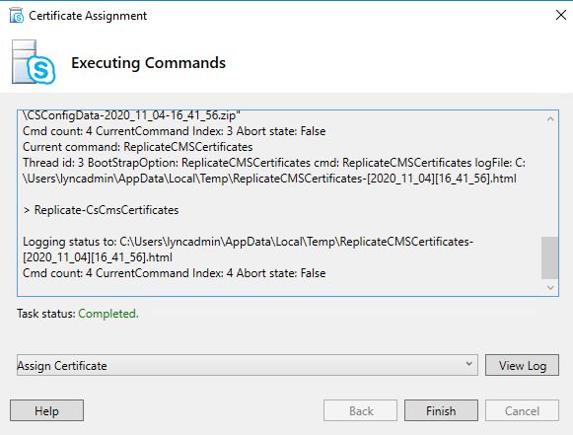The height and width of the screenshot is (435, 573).
Task: Click the Completed task status text
Action: tap(108, 314)
